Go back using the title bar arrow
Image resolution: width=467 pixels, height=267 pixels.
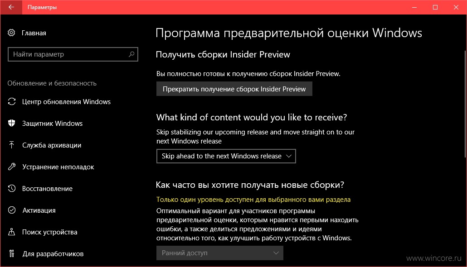pos(11,7)
